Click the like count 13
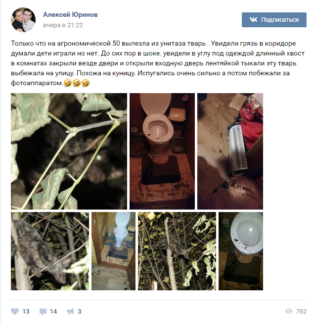The width and height of the screenshot is (314, 324). (x=26, y=312)
